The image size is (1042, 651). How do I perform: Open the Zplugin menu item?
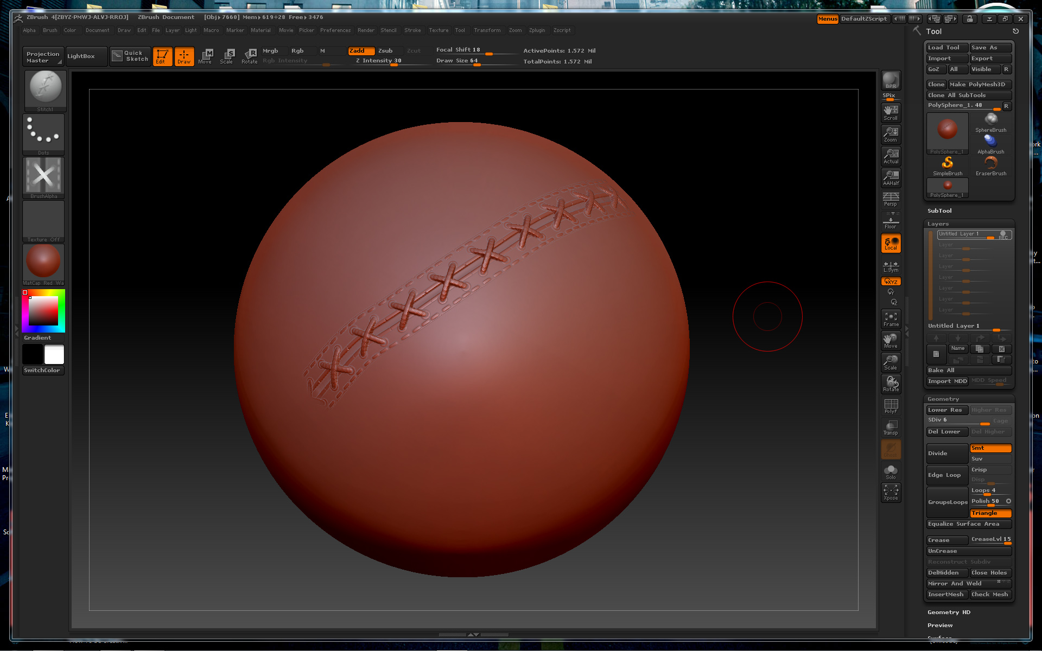[x=537, y=30]
